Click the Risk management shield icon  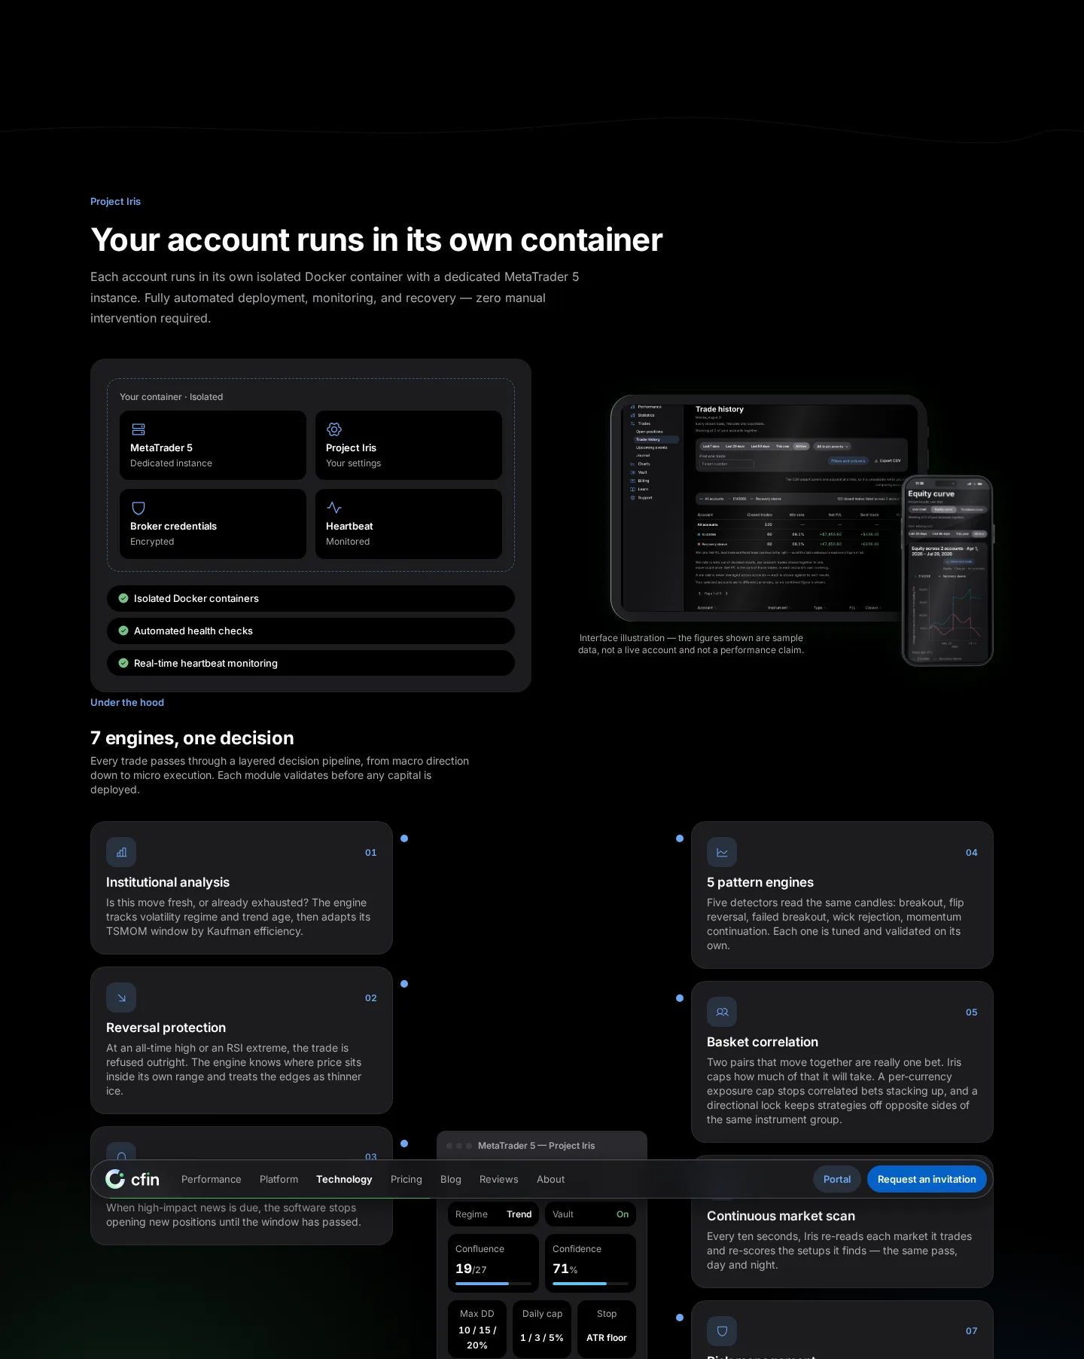click(x=722, y=1331)
